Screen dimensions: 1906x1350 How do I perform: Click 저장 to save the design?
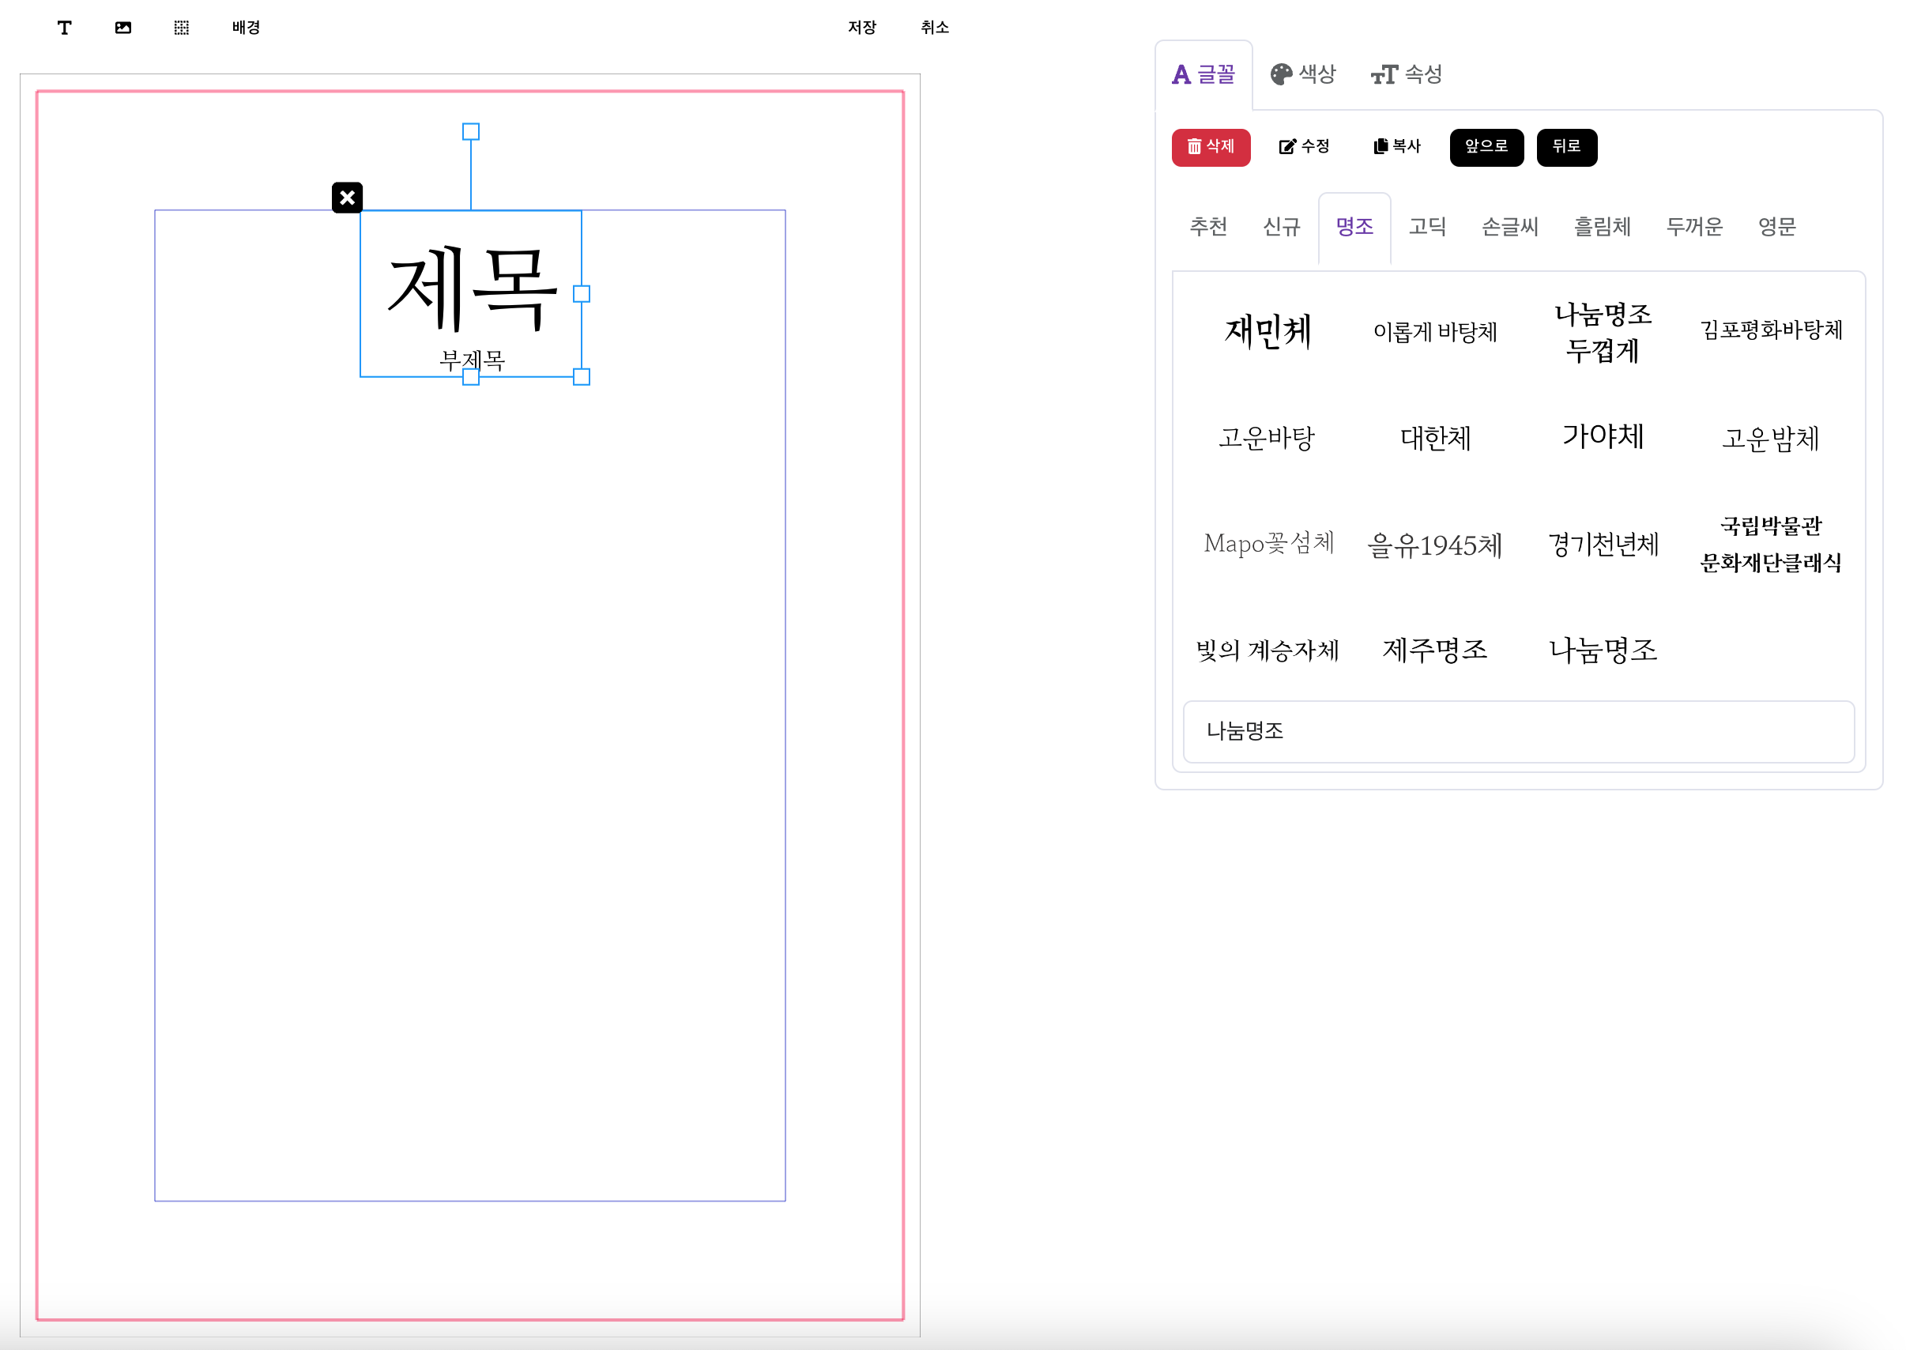click(861, 28)
